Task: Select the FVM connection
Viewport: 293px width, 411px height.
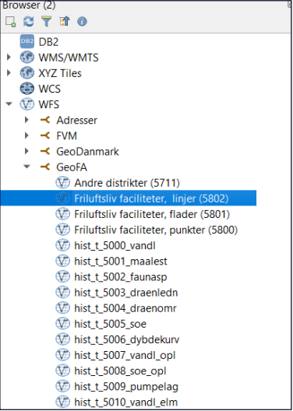Action: (x=67, y=135)
